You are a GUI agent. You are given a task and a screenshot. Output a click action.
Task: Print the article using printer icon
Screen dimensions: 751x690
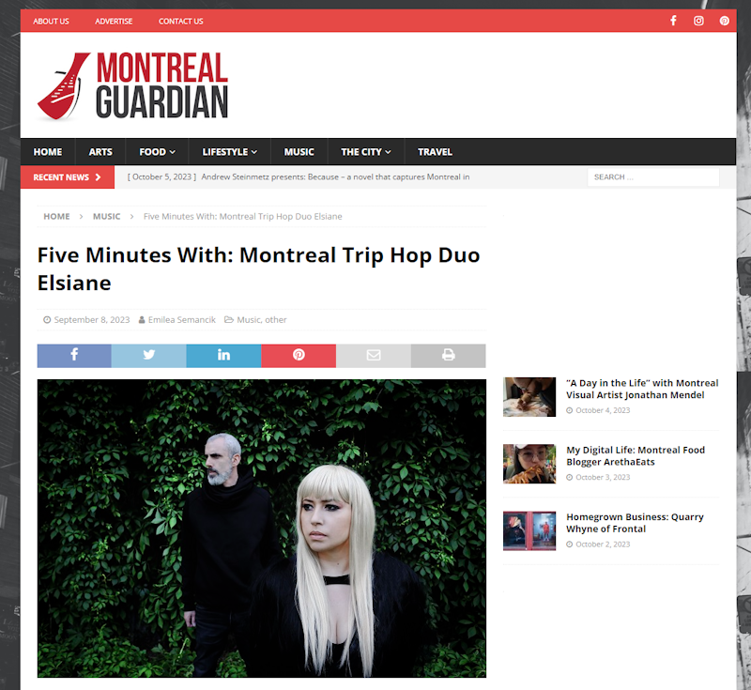pyautogui.click(x=449, y=355)
